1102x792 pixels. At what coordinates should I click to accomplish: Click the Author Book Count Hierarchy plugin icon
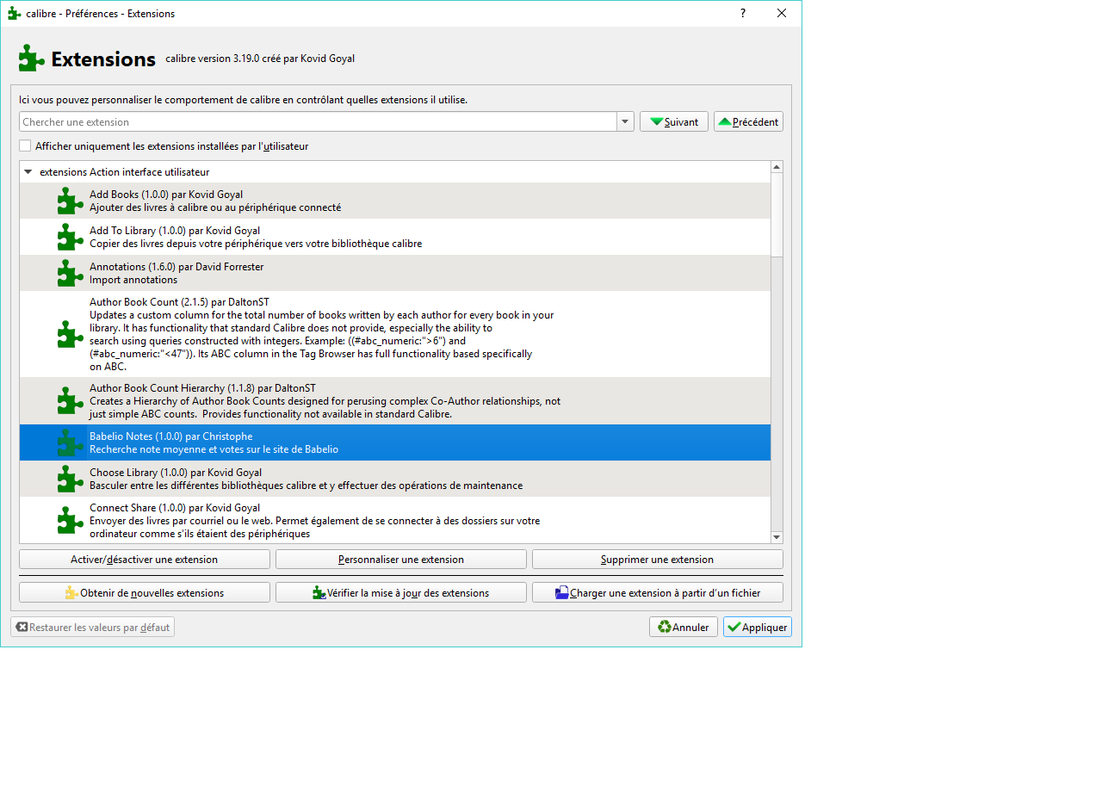click(x=71, y=400)
